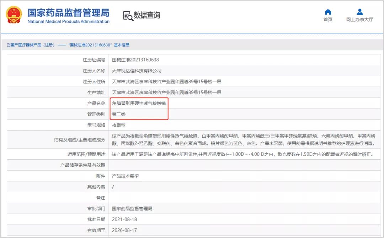The image size is (384, 238).
Task: Click the National Medical Products Administration subtitle
Action: [68, 22]
